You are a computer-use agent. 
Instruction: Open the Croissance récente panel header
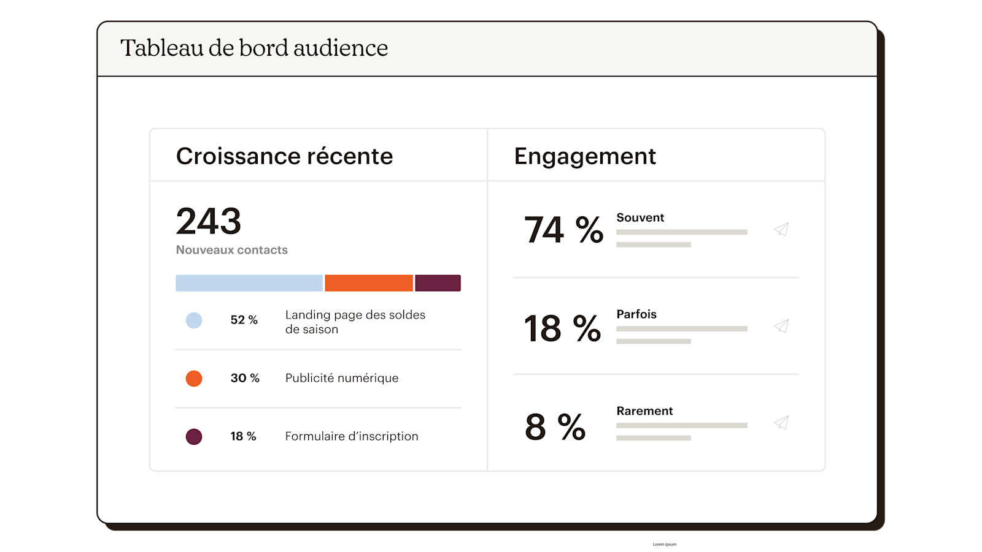284,156
